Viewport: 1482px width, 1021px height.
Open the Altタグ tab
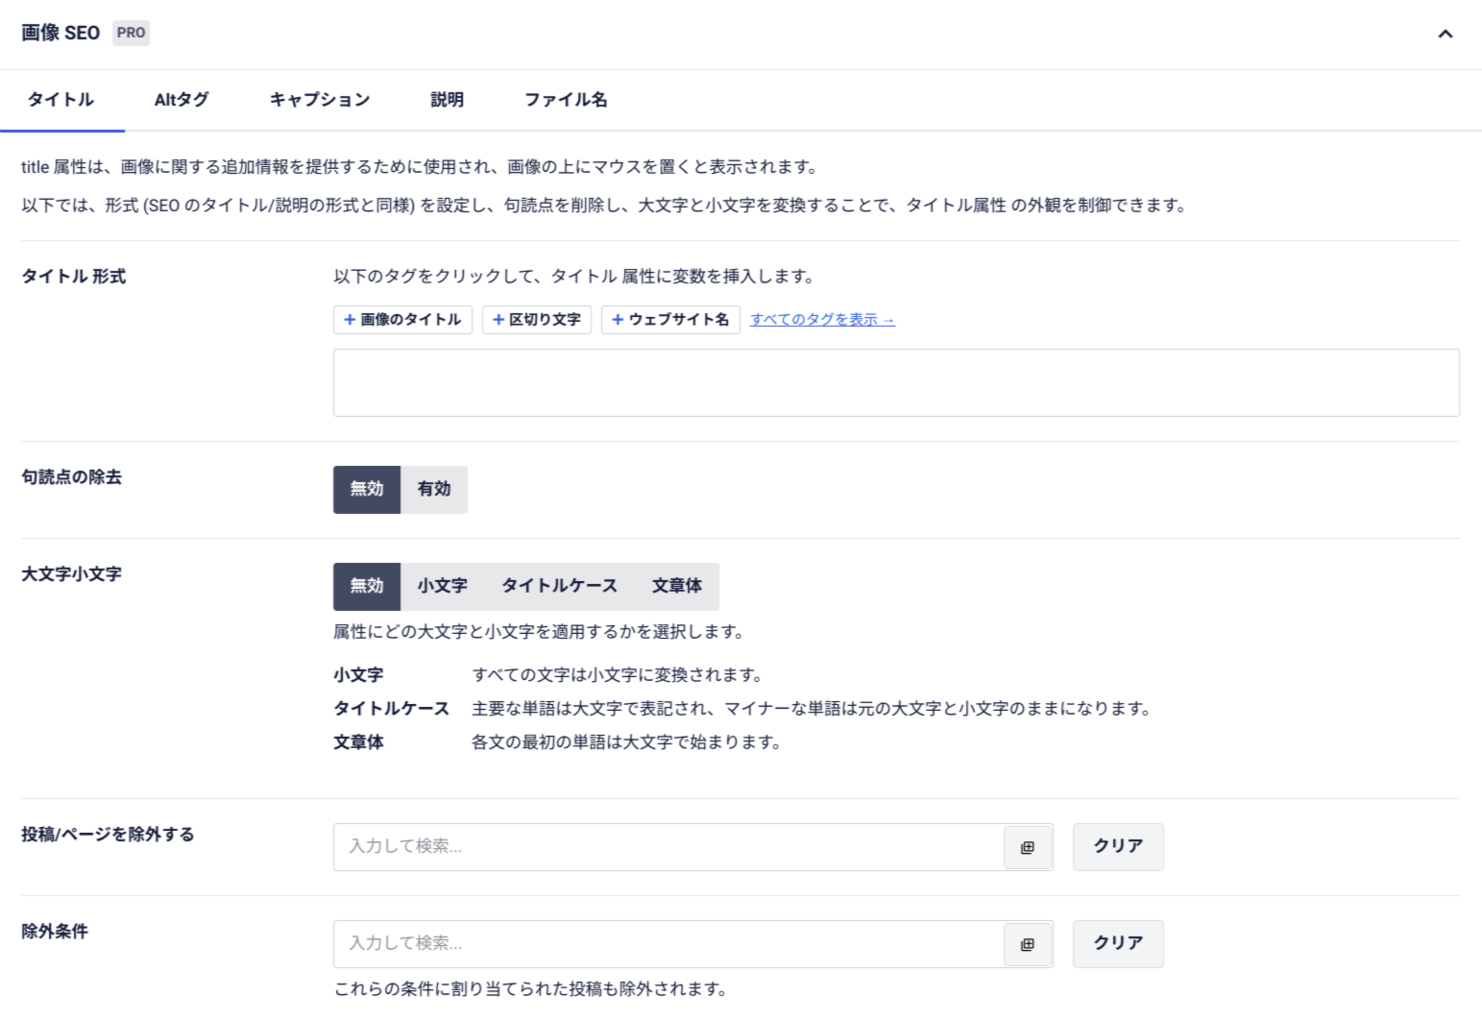[182, 100]
